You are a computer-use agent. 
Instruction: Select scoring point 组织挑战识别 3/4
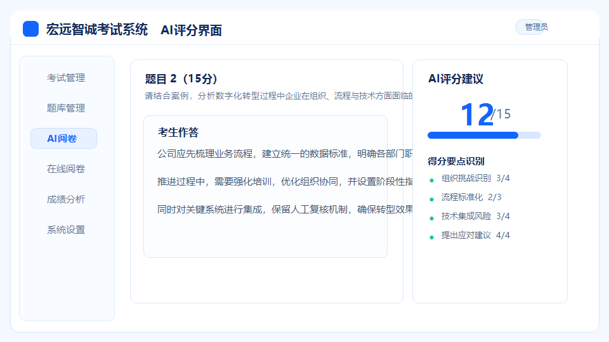pos(475,179)
